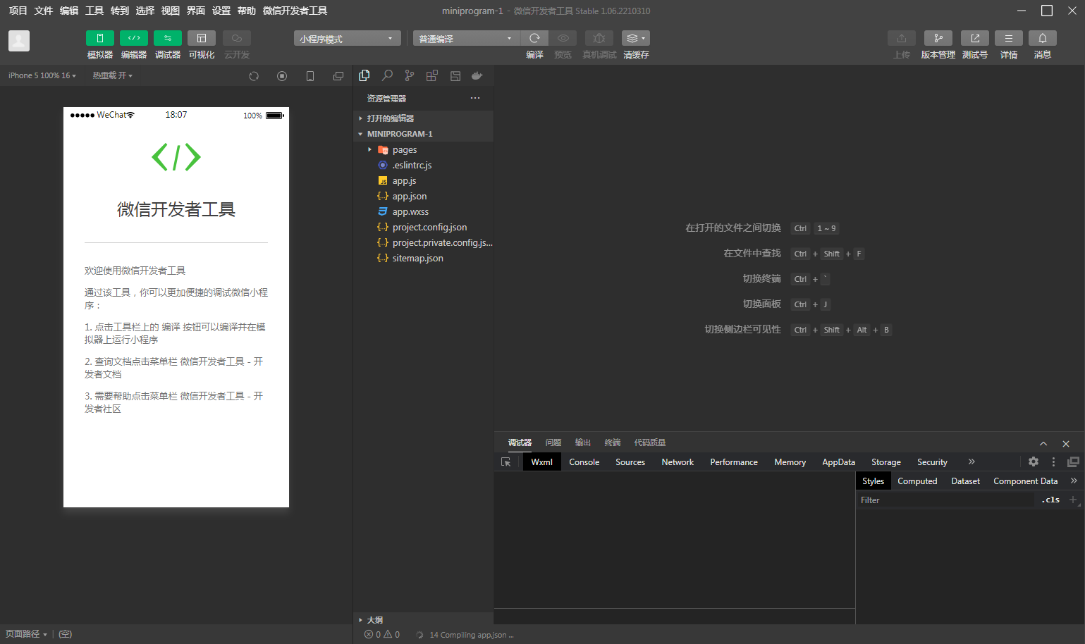Open the source control branch icon
The image size is (1085, 644).
tap(410, 75)
